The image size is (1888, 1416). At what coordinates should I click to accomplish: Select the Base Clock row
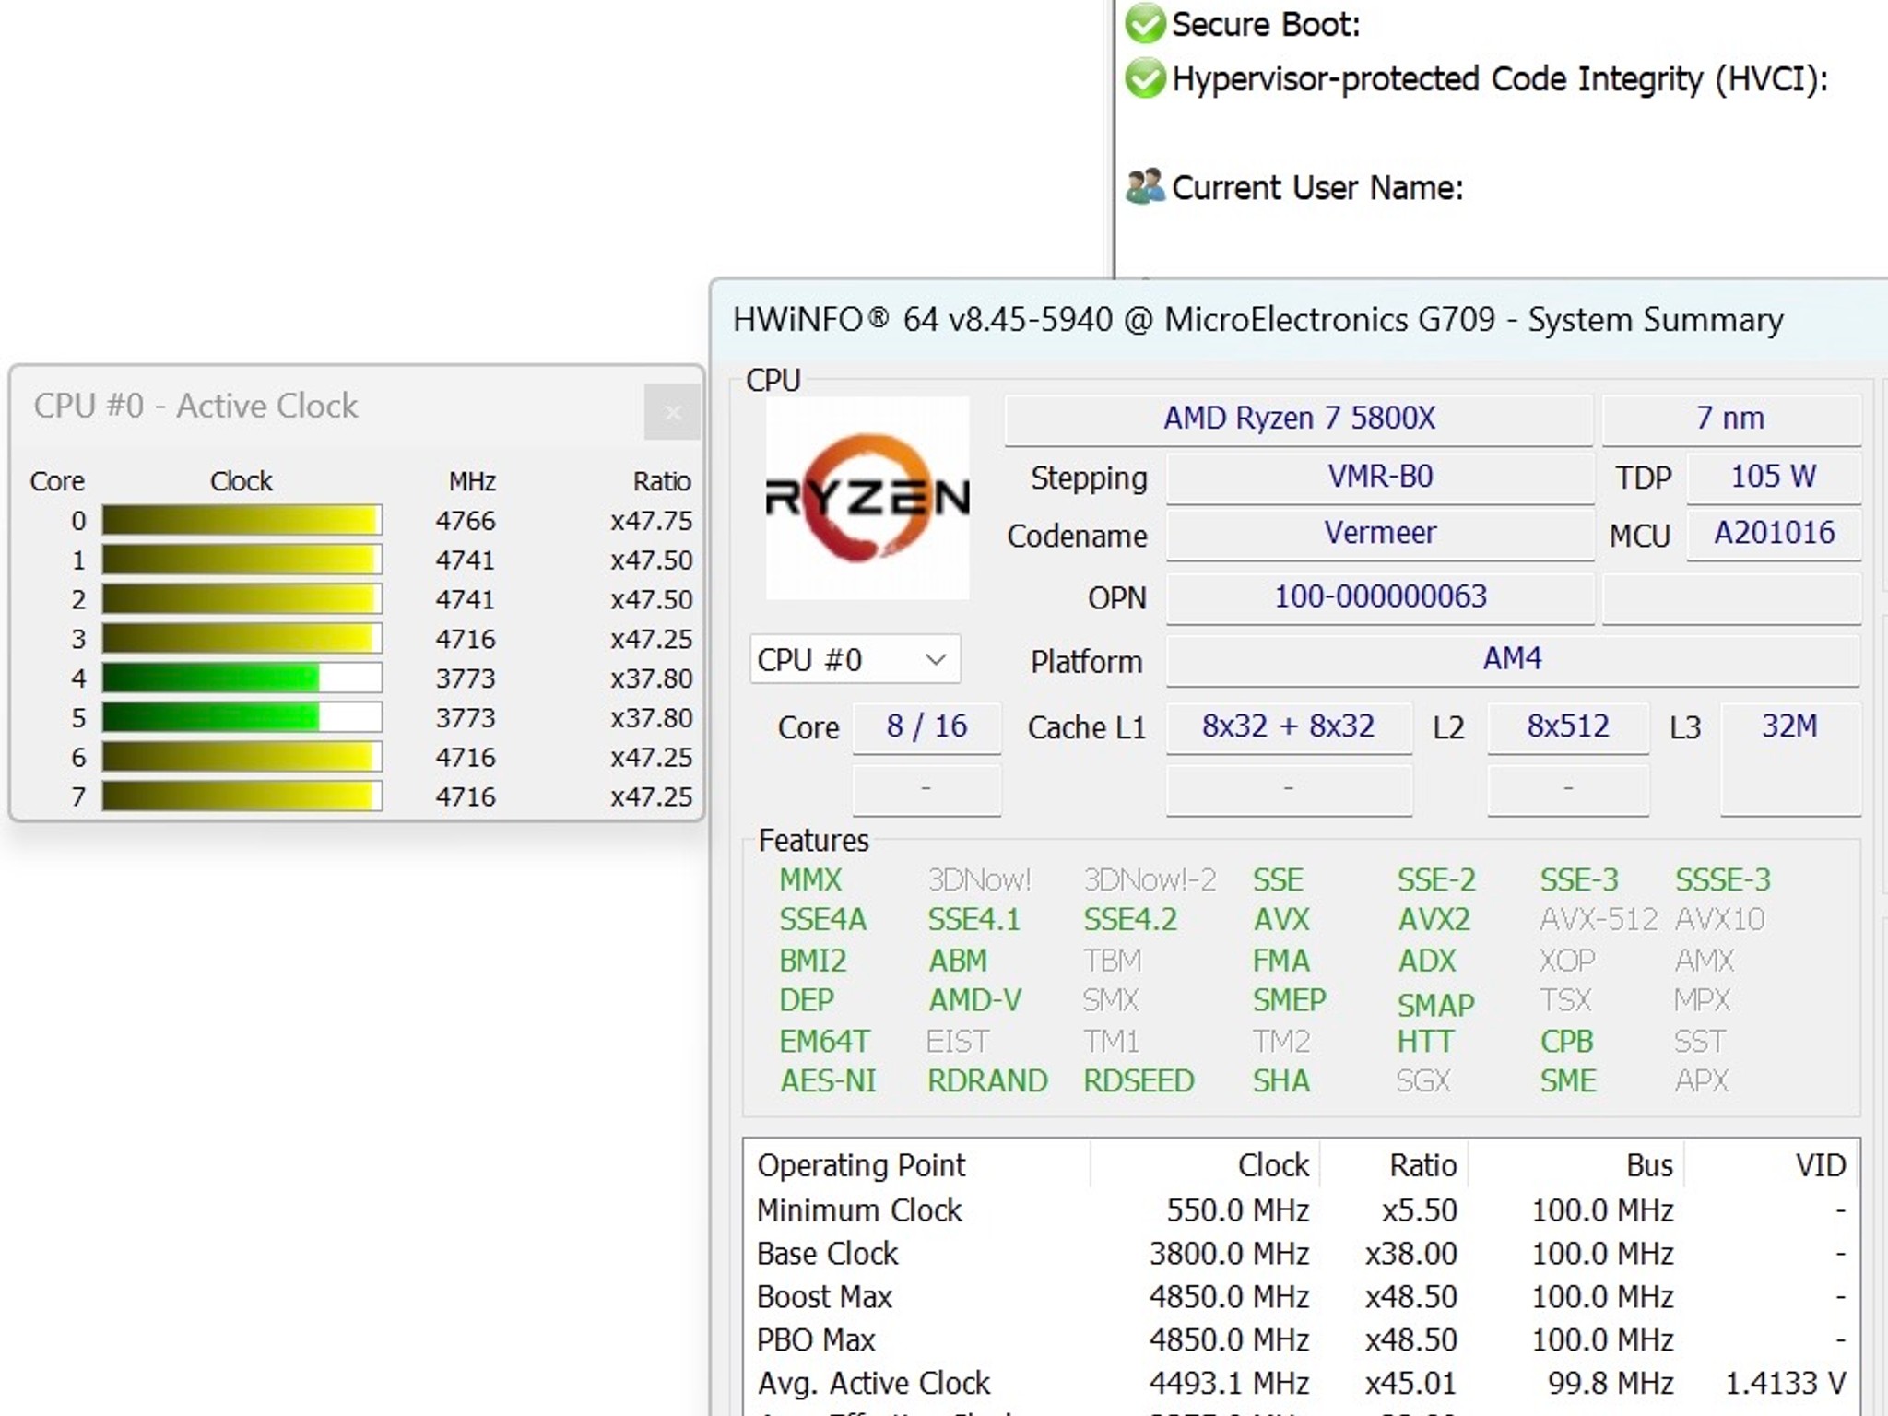(1301, 1254)
